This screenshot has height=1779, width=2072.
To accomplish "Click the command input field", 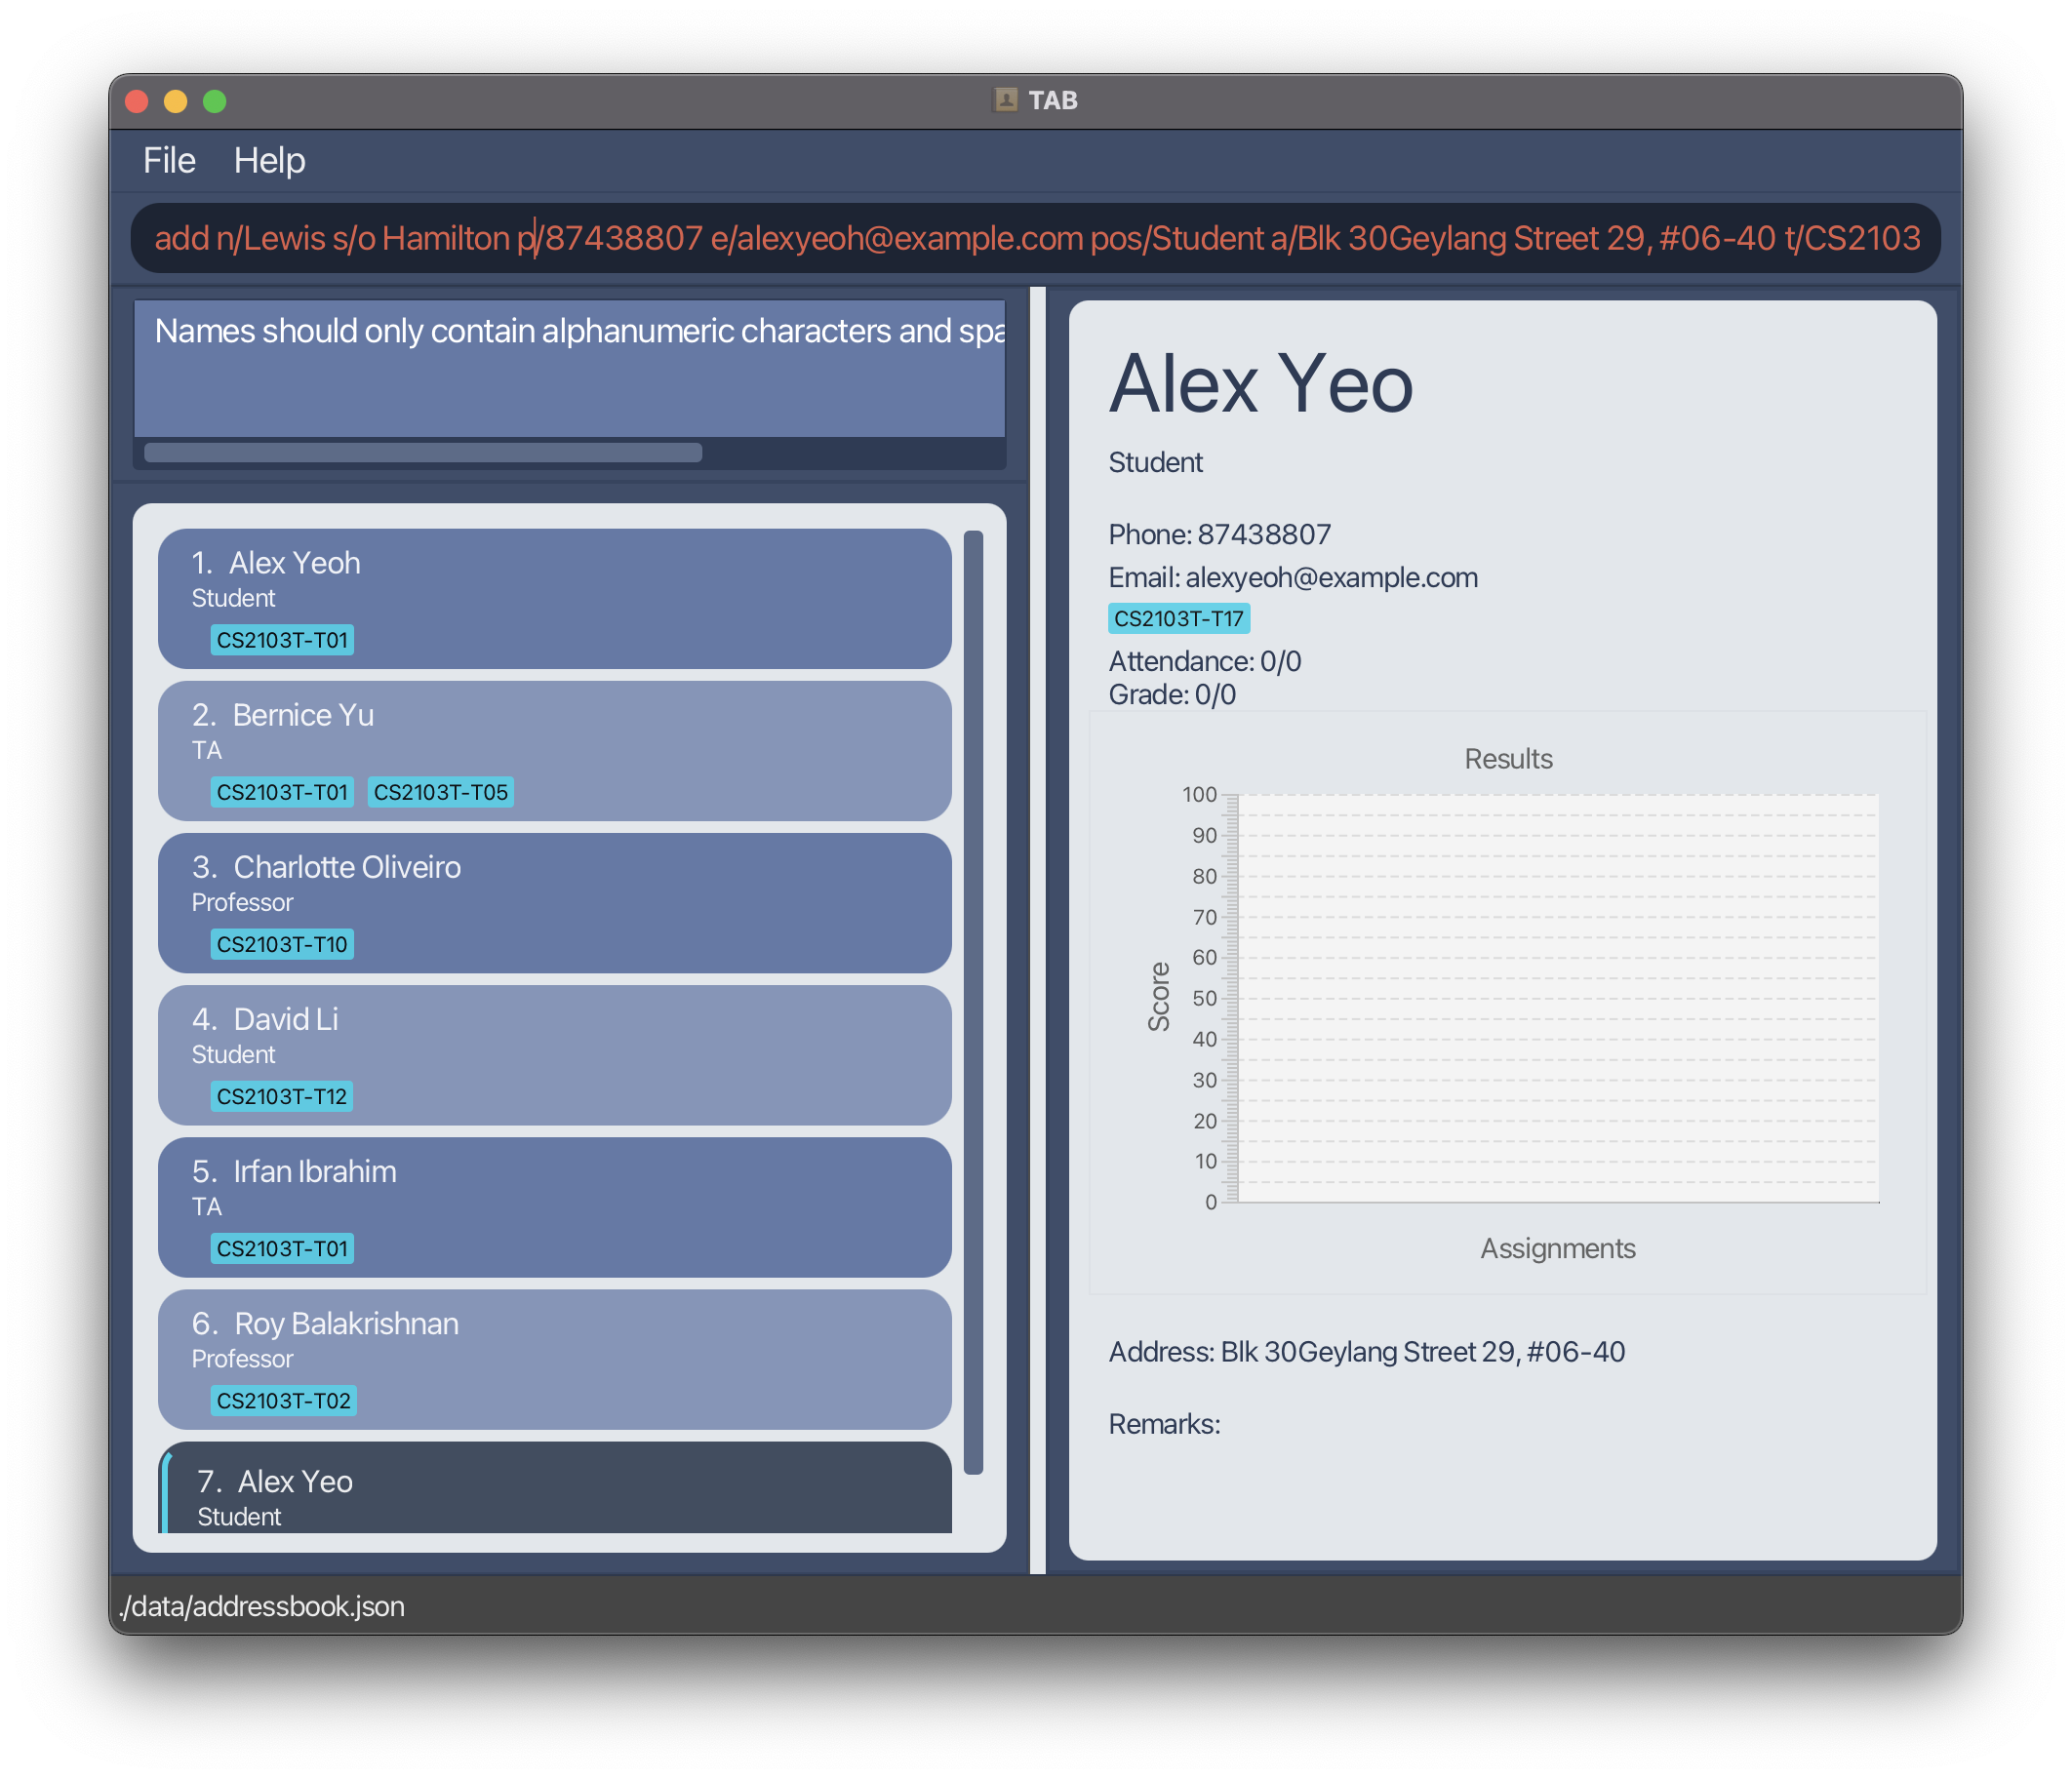I will pos(1035,238).
